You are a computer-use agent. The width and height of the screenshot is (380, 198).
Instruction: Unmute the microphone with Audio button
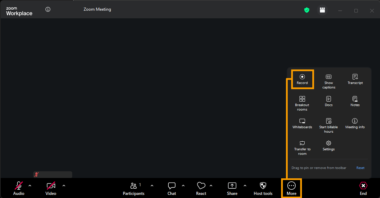[19, 188]
